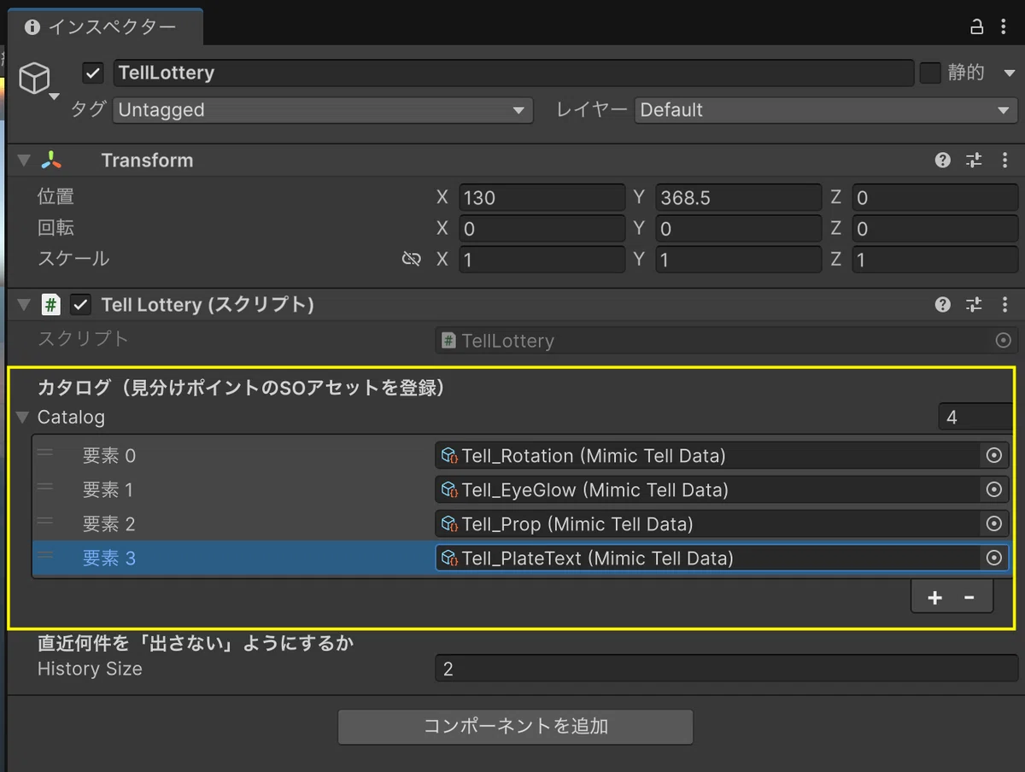This screenshot has height=772, width=1025.
Task: Collapse the Tell Lottery script foldout
Action: [x=24, y=304]
